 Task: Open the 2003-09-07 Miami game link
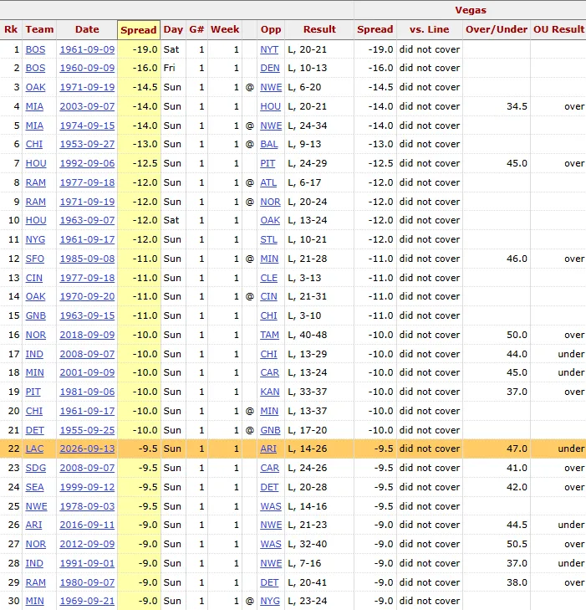coord(87,106)
